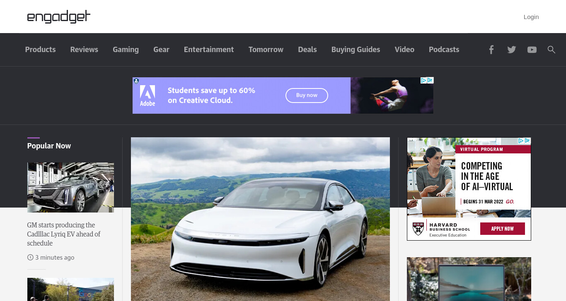Open the Gaming section

click(126, 50)
